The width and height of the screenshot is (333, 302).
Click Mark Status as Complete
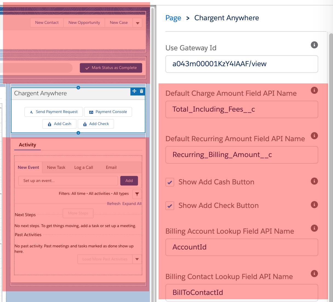[x=111, y=68]
